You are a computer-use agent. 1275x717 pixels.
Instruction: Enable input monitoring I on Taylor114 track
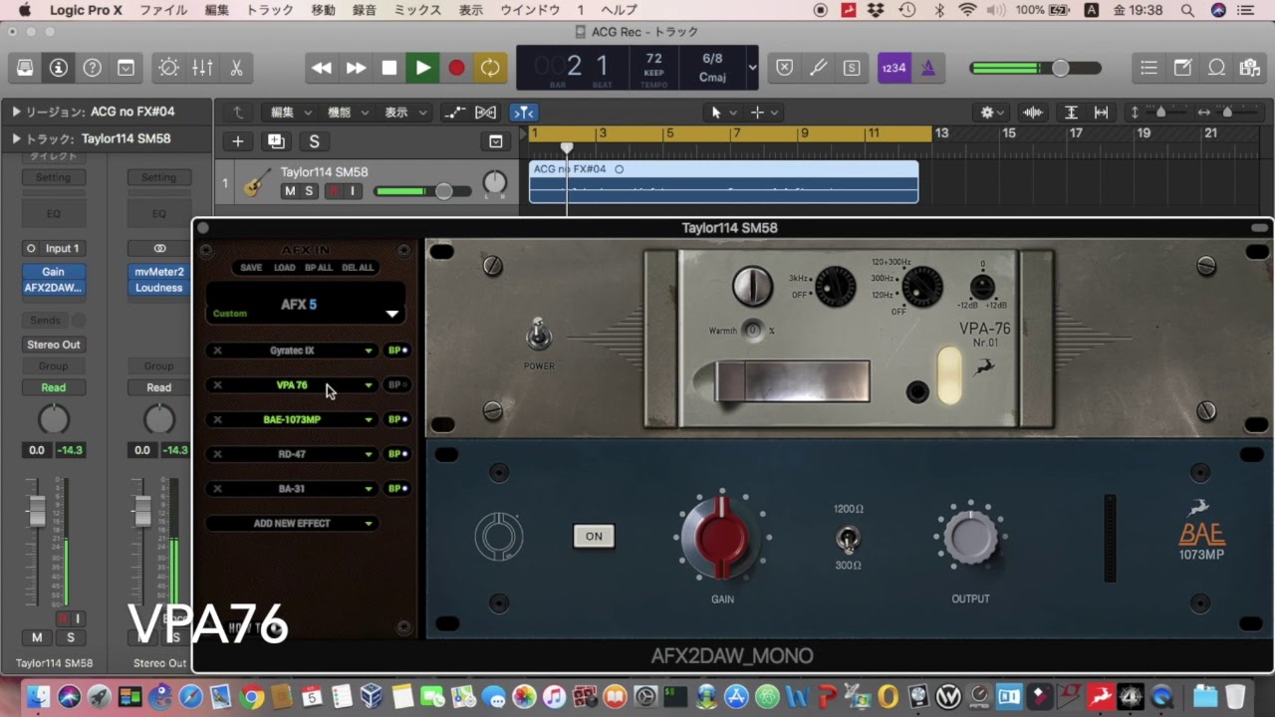(x=352, y=191)
